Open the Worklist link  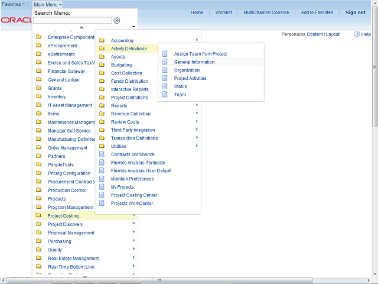pyautogui.click(x=223, y=12)
